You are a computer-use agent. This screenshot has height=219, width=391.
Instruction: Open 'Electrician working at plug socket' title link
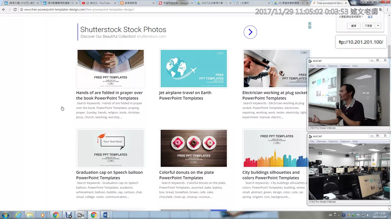point(275,95)
